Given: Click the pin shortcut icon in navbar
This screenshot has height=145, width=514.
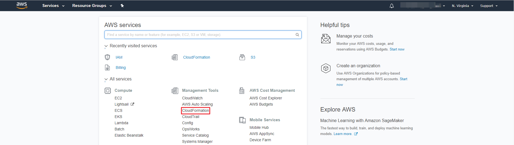Looking at the screenshot, I should click(122, 6).
